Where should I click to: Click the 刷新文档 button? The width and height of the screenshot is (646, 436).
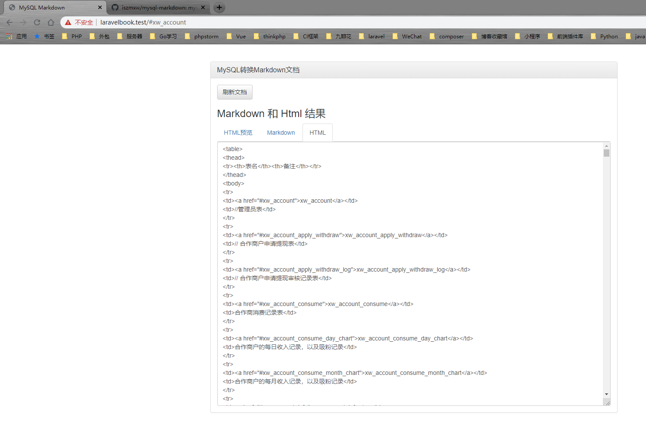click(x=234, y=92)
